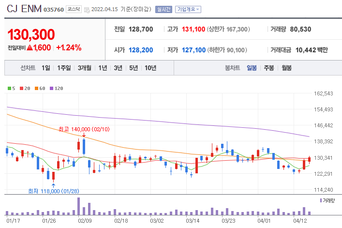The width and height of the screenshot is (342, 228).
Task: Switch to 월봉 candlestick chart
Action: (286, 68)
